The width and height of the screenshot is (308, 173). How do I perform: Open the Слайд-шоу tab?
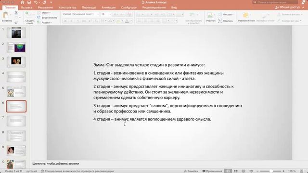tap(129, 8)
